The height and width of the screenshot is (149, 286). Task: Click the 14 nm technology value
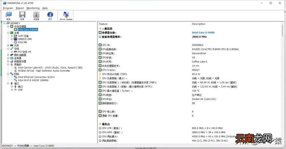pos(195,66)
